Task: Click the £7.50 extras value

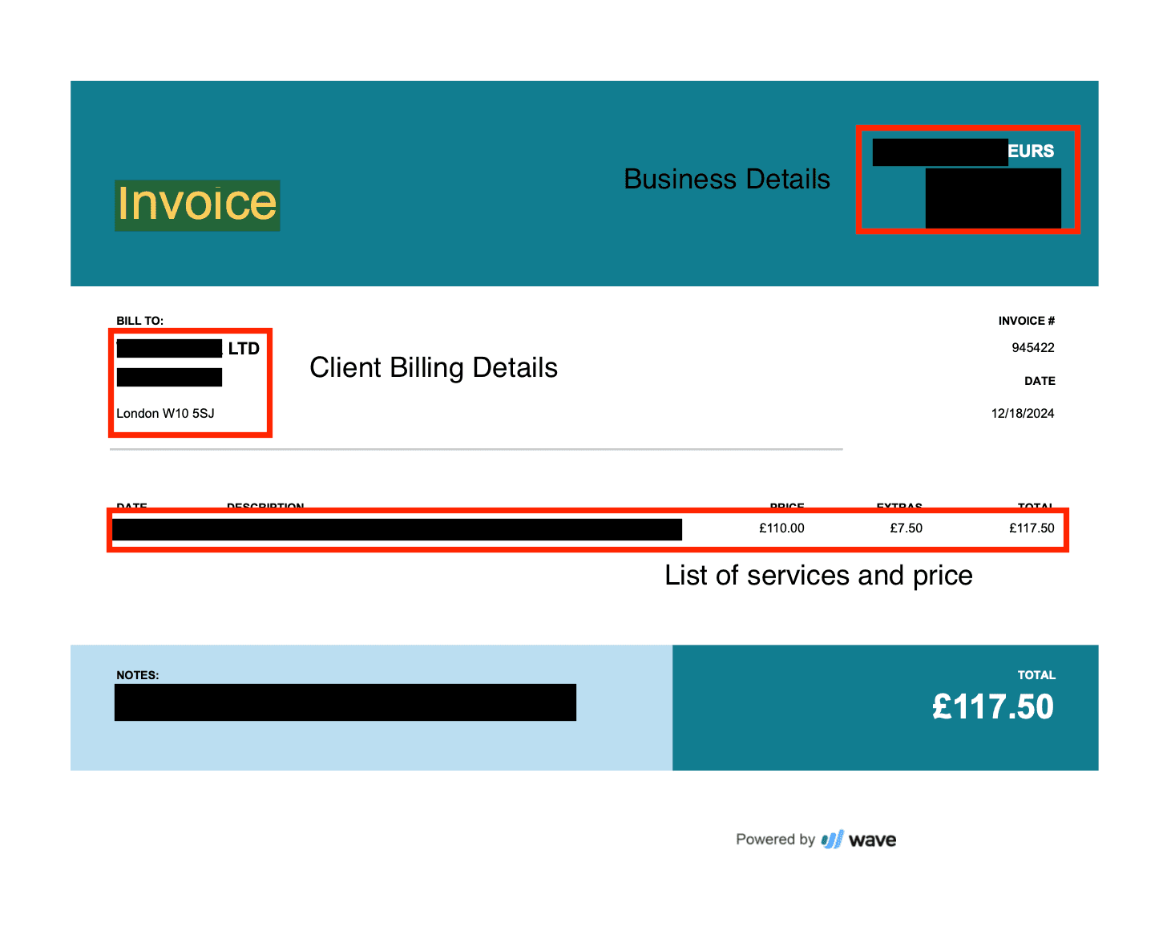Action: [906, 528]
